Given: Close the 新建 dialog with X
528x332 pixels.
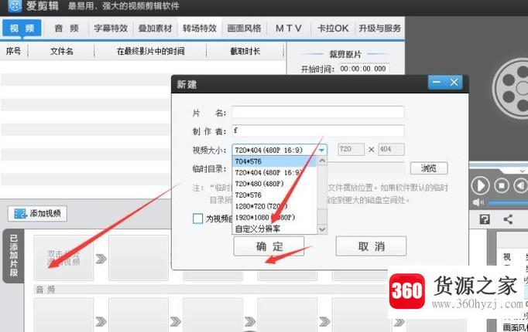Looking at the screenshot, I should [x=454, y=83].
